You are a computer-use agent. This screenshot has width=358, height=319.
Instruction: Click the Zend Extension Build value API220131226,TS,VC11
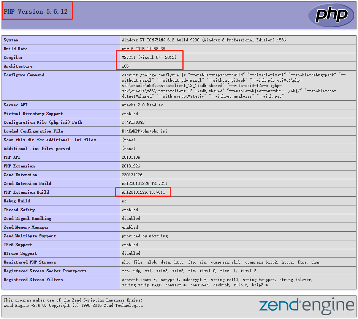(144, 183)
